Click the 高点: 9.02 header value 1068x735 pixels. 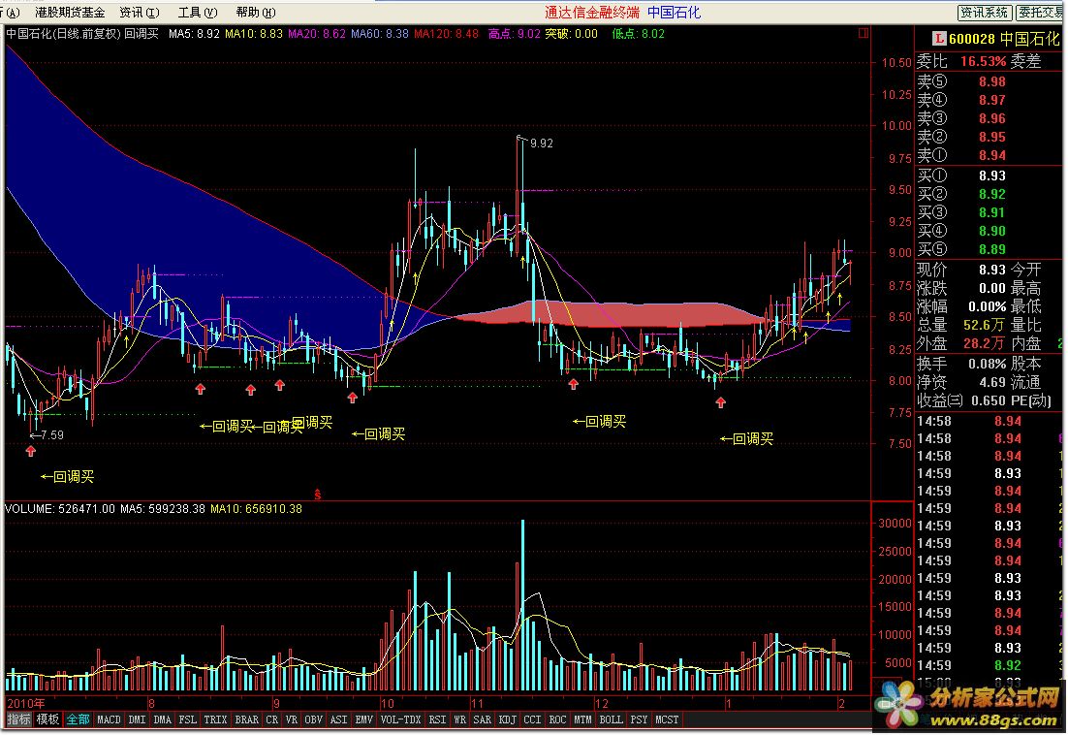point(515,33)
